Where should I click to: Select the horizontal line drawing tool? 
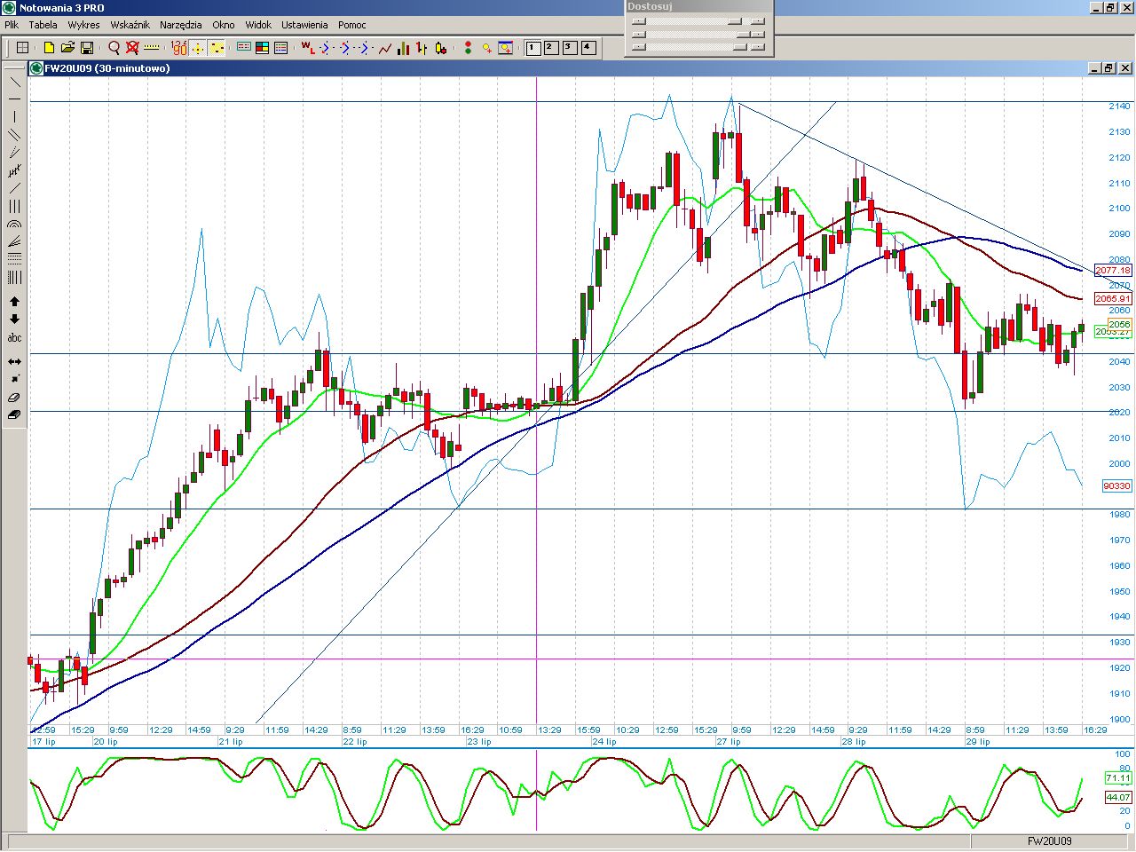click(14, 99)
